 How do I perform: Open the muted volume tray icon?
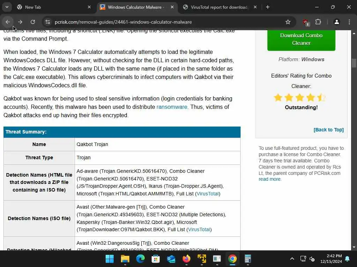[312, 259]
